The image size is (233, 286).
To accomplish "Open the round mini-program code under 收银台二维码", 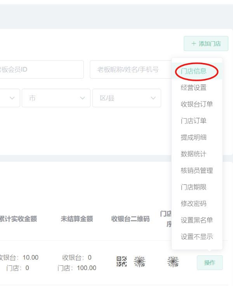I will (139, 261).
